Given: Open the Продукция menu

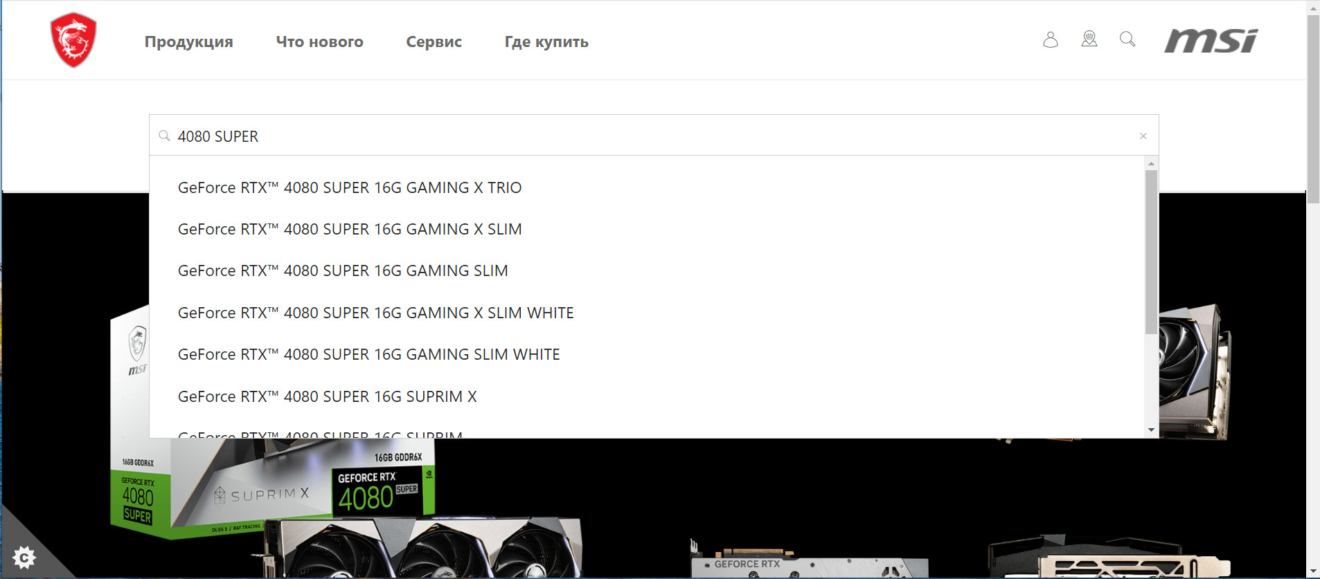Looking at the screenshot, I should pyautogui.click(x=189, y=42).
